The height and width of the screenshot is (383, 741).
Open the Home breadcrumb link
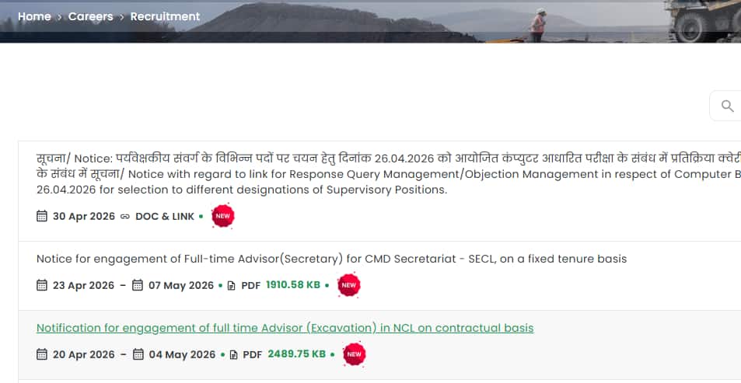click(x=34, y=16)
